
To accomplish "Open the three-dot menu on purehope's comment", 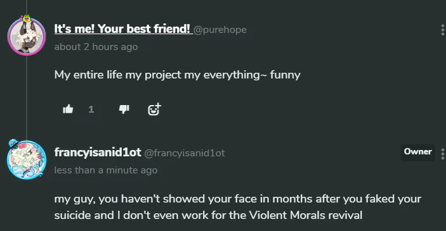I will pos(443,30).
